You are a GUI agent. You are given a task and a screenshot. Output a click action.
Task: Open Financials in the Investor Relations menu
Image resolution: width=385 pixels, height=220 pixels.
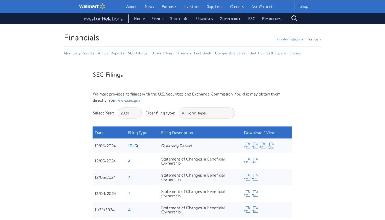[204, 19]
